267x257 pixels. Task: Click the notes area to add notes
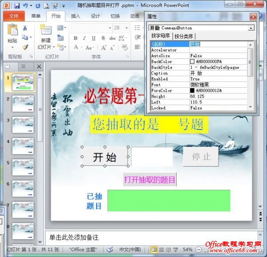(151, 237)
